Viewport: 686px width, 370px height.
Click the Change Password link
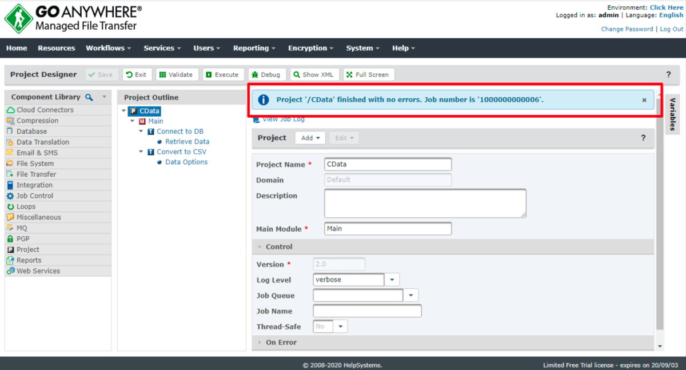tap(627, 29)
